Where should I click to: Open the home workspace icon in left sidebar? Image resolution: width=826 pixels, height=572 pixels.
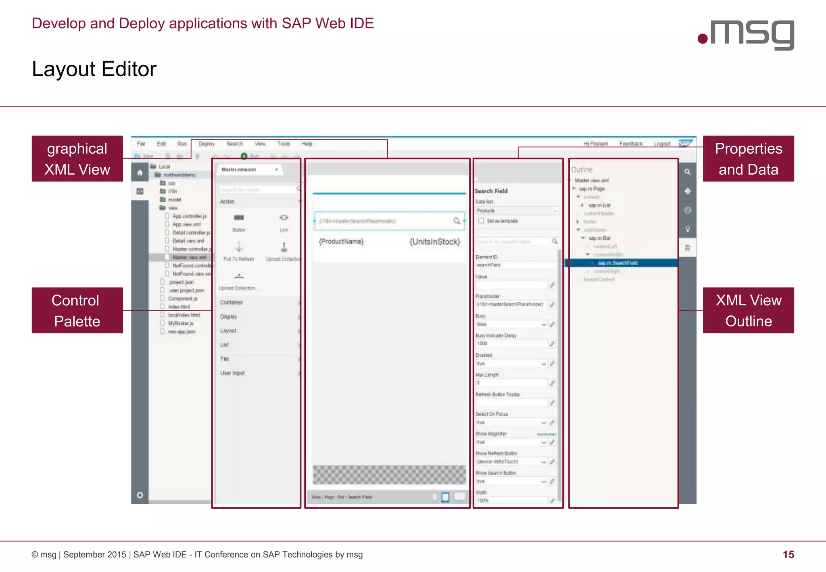click(x=140, y=173)
